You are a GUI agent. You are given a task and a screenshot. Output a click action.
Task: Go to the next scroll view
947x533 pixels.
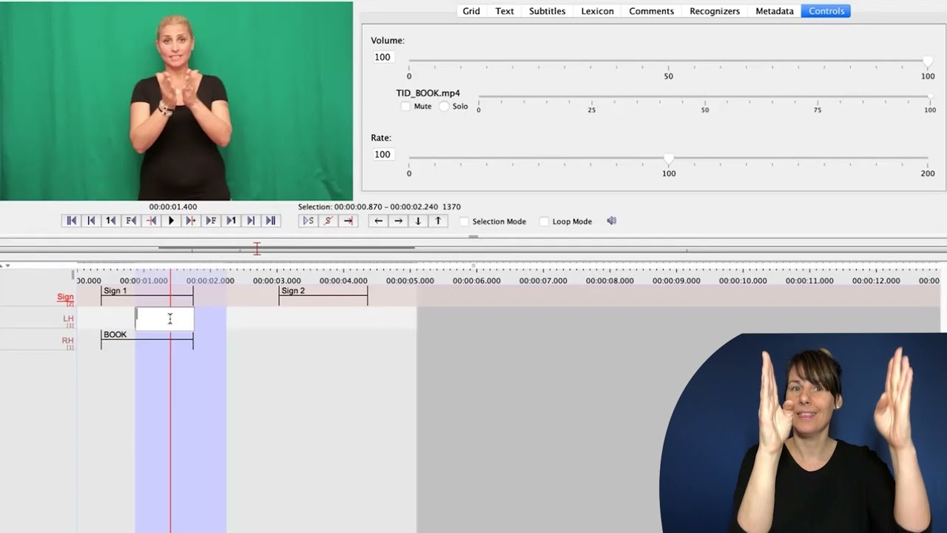click(251, 221)
